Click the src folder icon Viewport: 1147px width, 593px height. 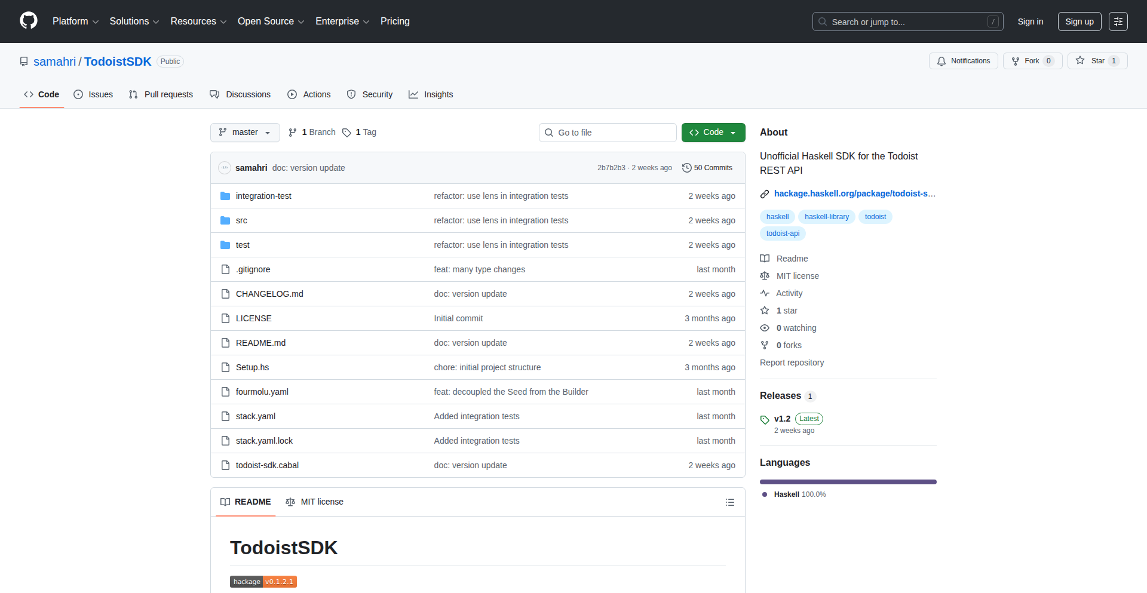click(225, 220)
